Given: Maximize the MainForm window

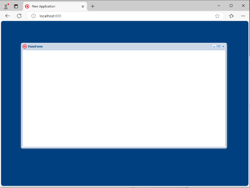Looking at the screenshot, I should click(219, 46).
